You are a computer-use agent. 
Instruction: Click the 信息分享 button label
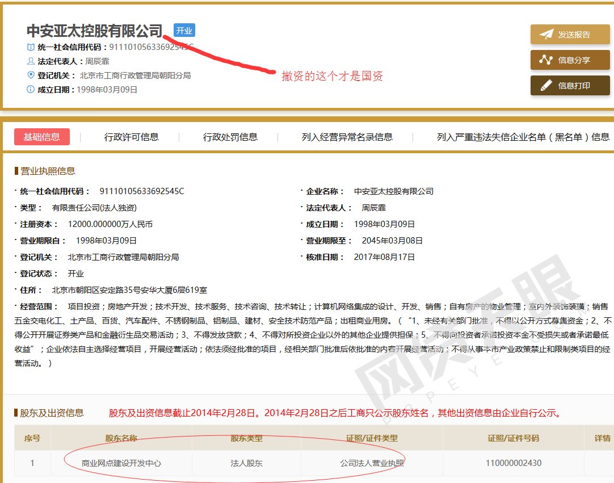[x=574, y=60]
